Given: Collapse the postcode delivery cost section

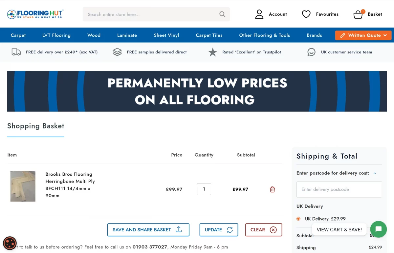Looking at the screenshot, I should point(375,173).
